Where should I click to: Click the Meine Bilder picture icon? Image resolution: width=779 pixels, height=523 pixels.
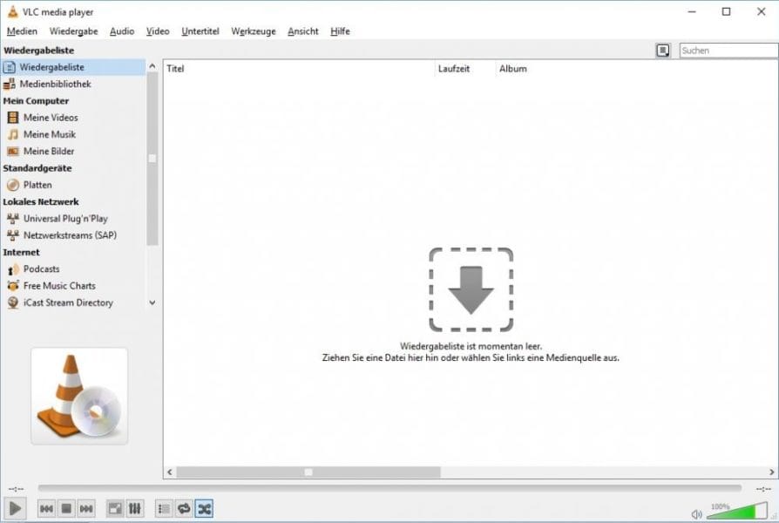(13, 151)
